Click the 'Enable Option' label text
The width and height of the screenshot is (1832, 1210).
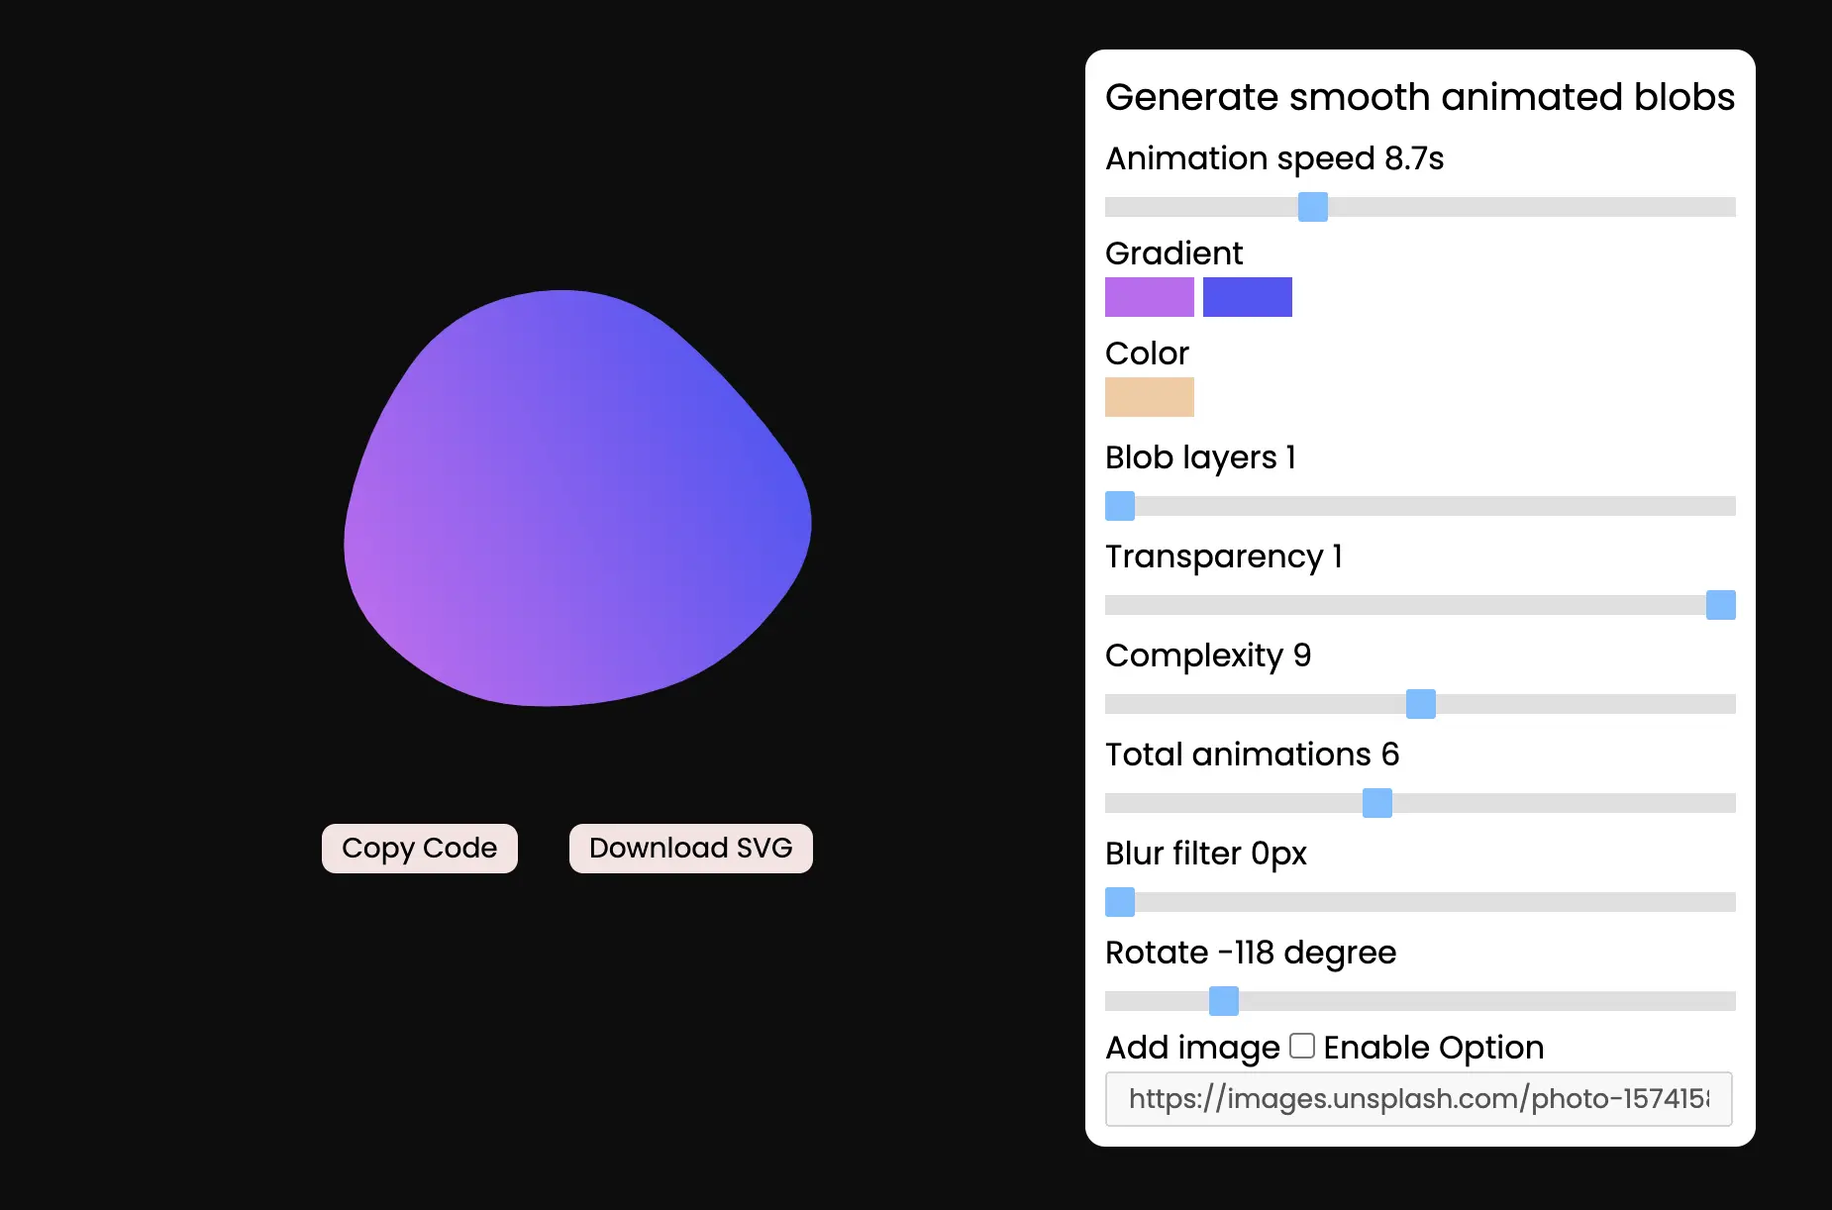click(1433, 1048)
